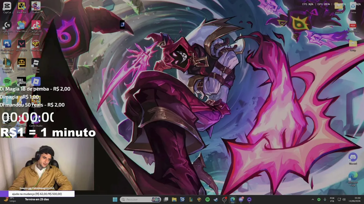Click the webcam feed thumbnail

tap(47, 164)
